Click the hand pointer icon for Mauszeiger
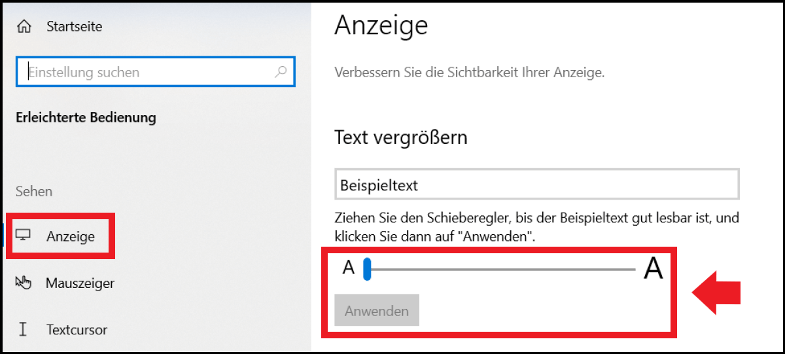The width and height of the screenshot is (785, 354). coord(24,283)
